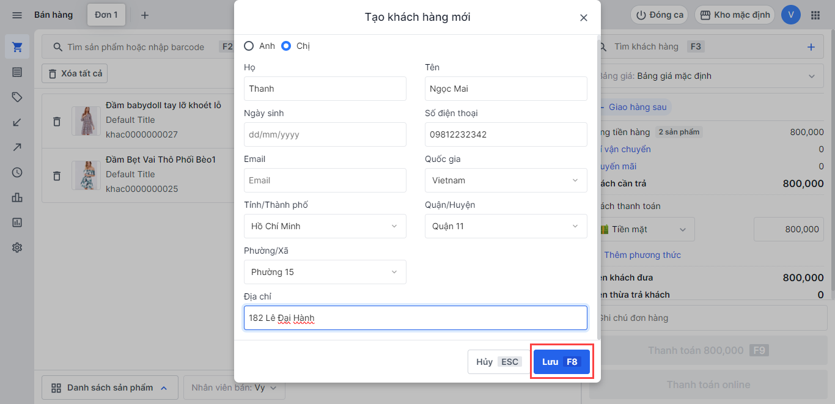The image size is (835, 404).
Task: Select the shopping cart sidebar icon
Action: pyautogui.click(x=17, y=47)
